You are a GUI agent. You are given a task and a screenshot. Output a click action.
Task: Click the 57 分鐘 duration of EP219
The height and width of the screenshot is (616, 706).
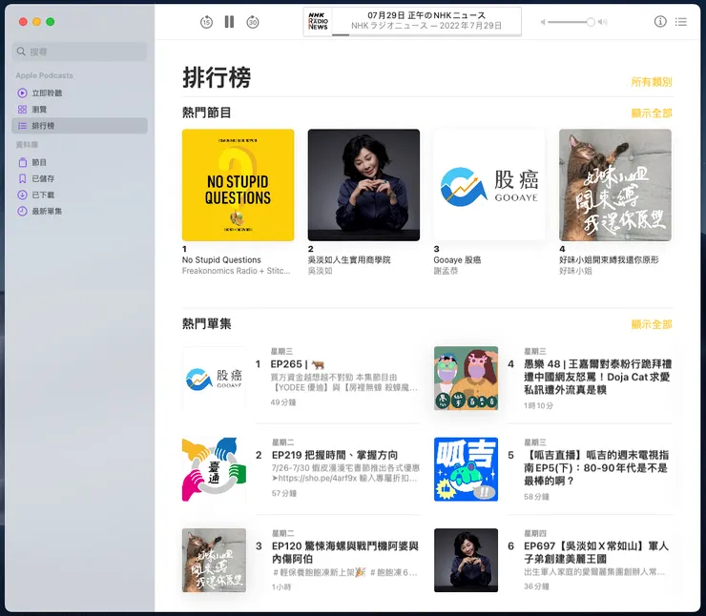pos(284,493)
